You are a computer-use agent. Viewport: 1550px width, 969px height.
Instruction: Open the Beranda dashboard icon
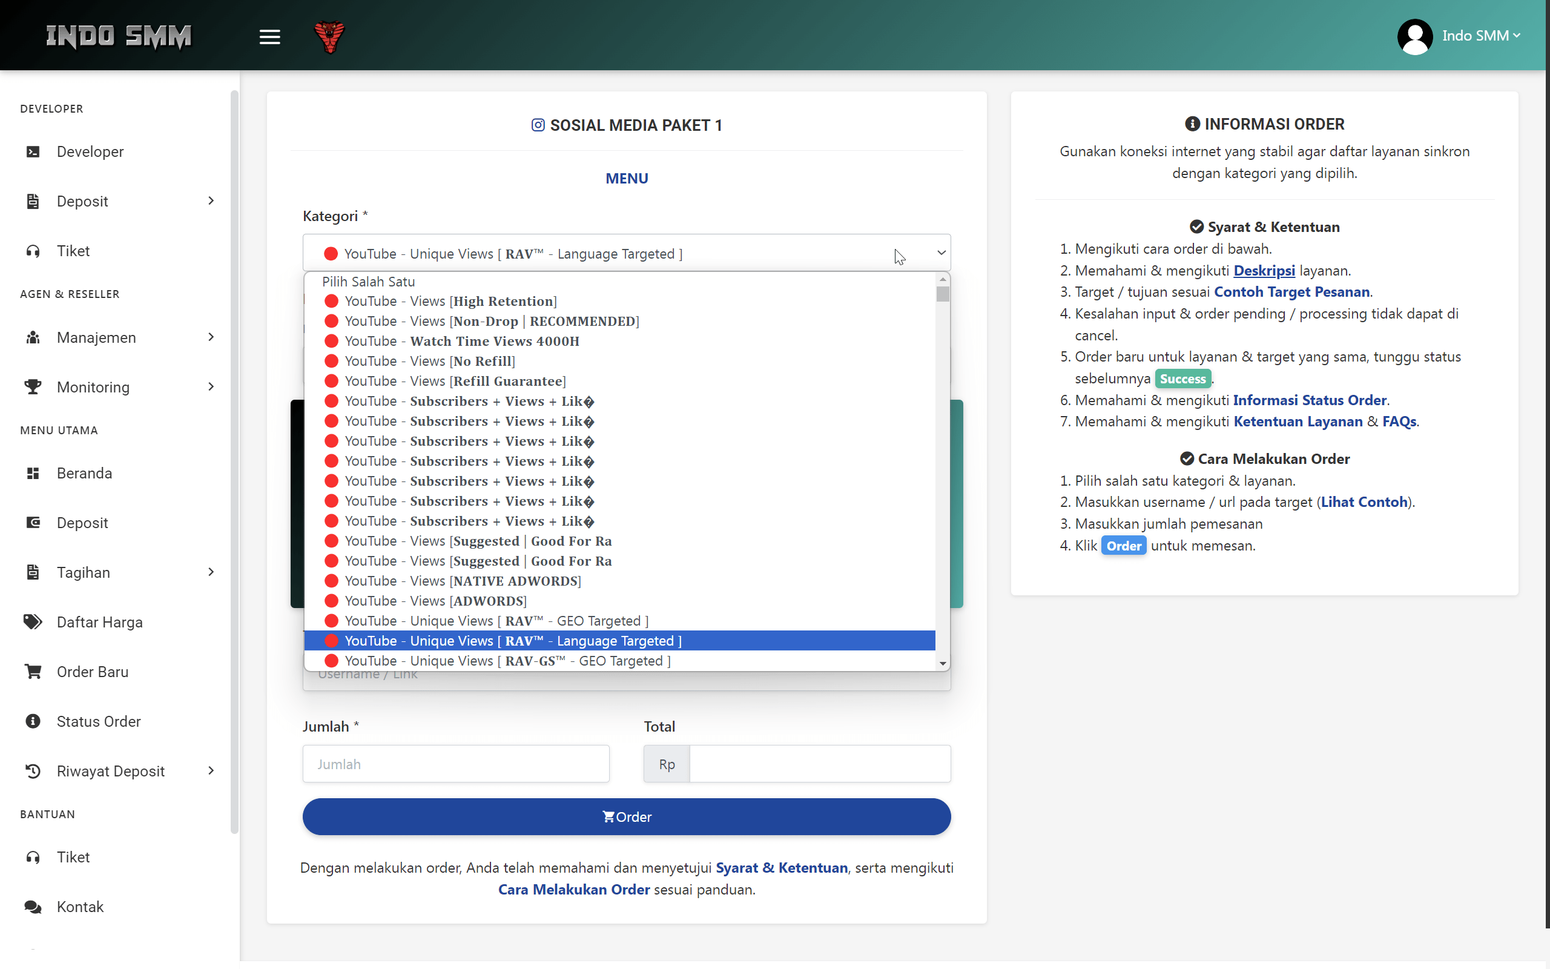[x=33, y=474]
